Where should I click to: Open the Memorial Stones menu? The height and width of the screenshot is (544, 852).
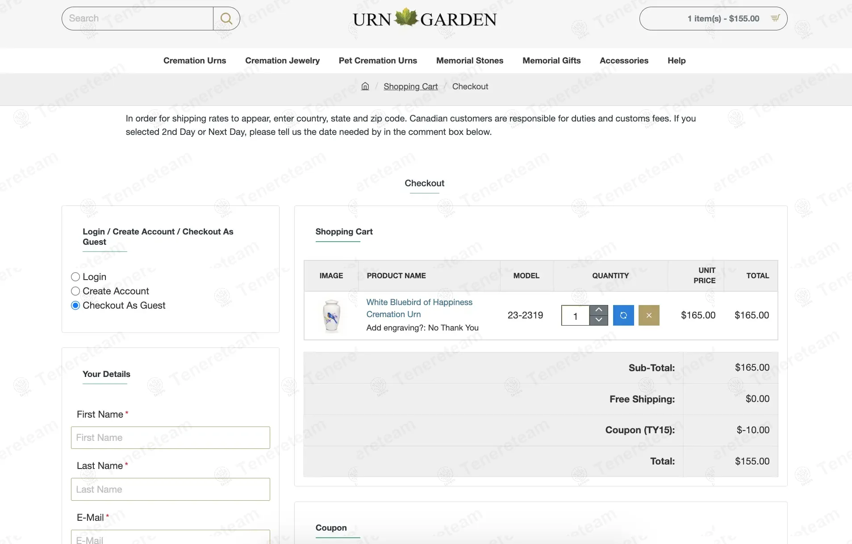(x=470, y=61)
